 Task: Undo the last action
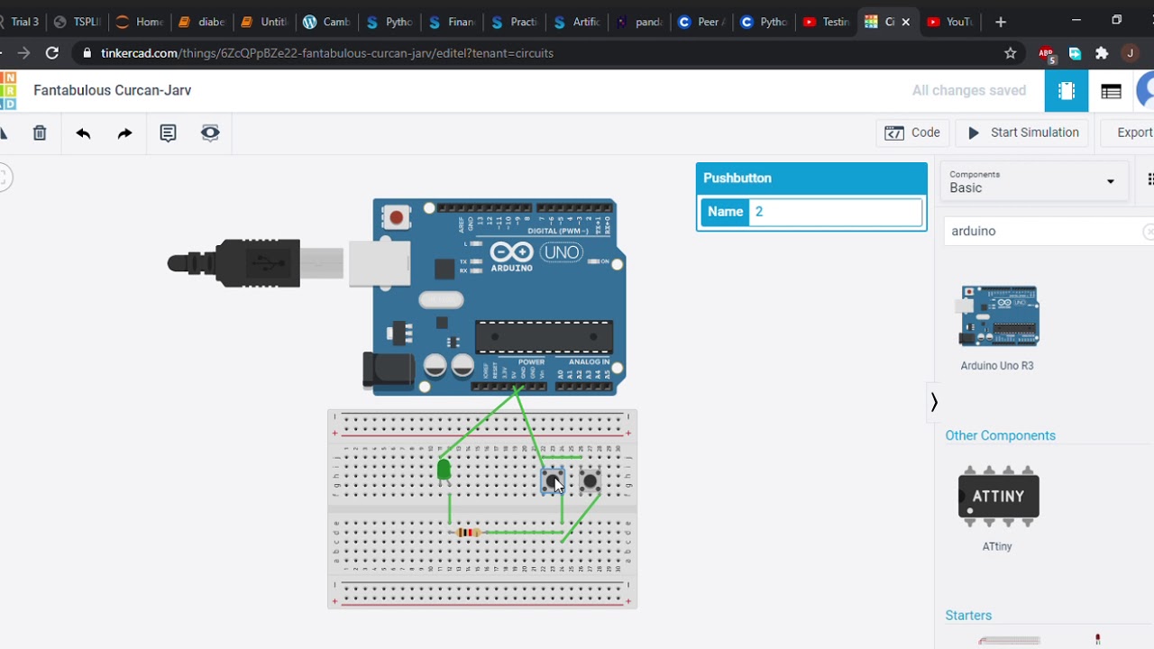point(83,133)
